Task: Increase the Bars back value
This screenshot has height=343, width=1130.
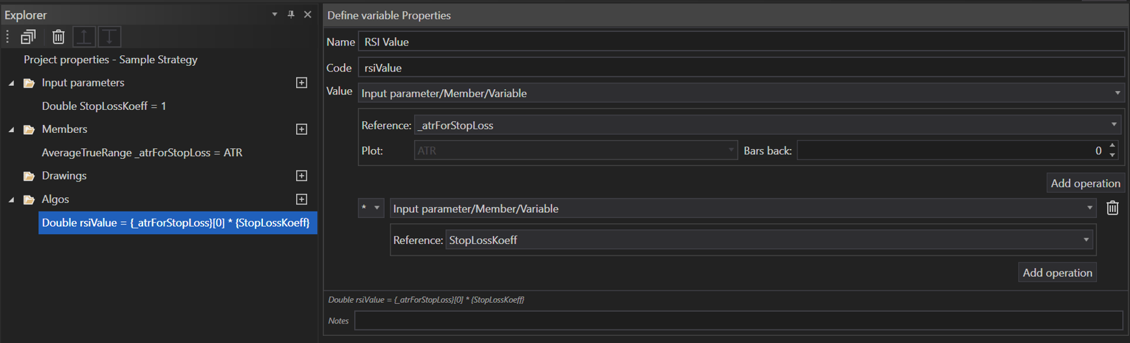Action: click(x=1112, y=146)
